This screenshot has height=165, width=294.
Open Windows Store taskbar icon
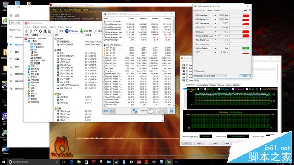coord(86,162)
